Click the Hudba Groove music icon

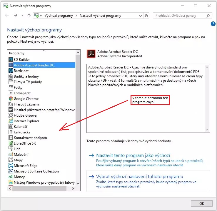click(x=11, y=115)
